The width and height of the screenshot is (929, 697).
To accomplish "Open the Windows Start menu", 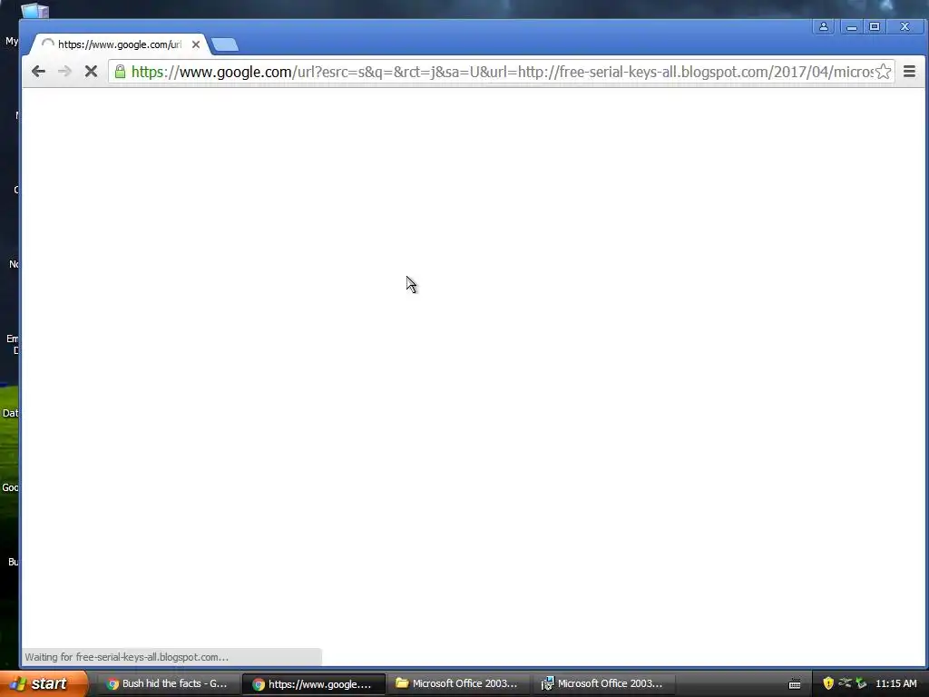I will (44, 683).
